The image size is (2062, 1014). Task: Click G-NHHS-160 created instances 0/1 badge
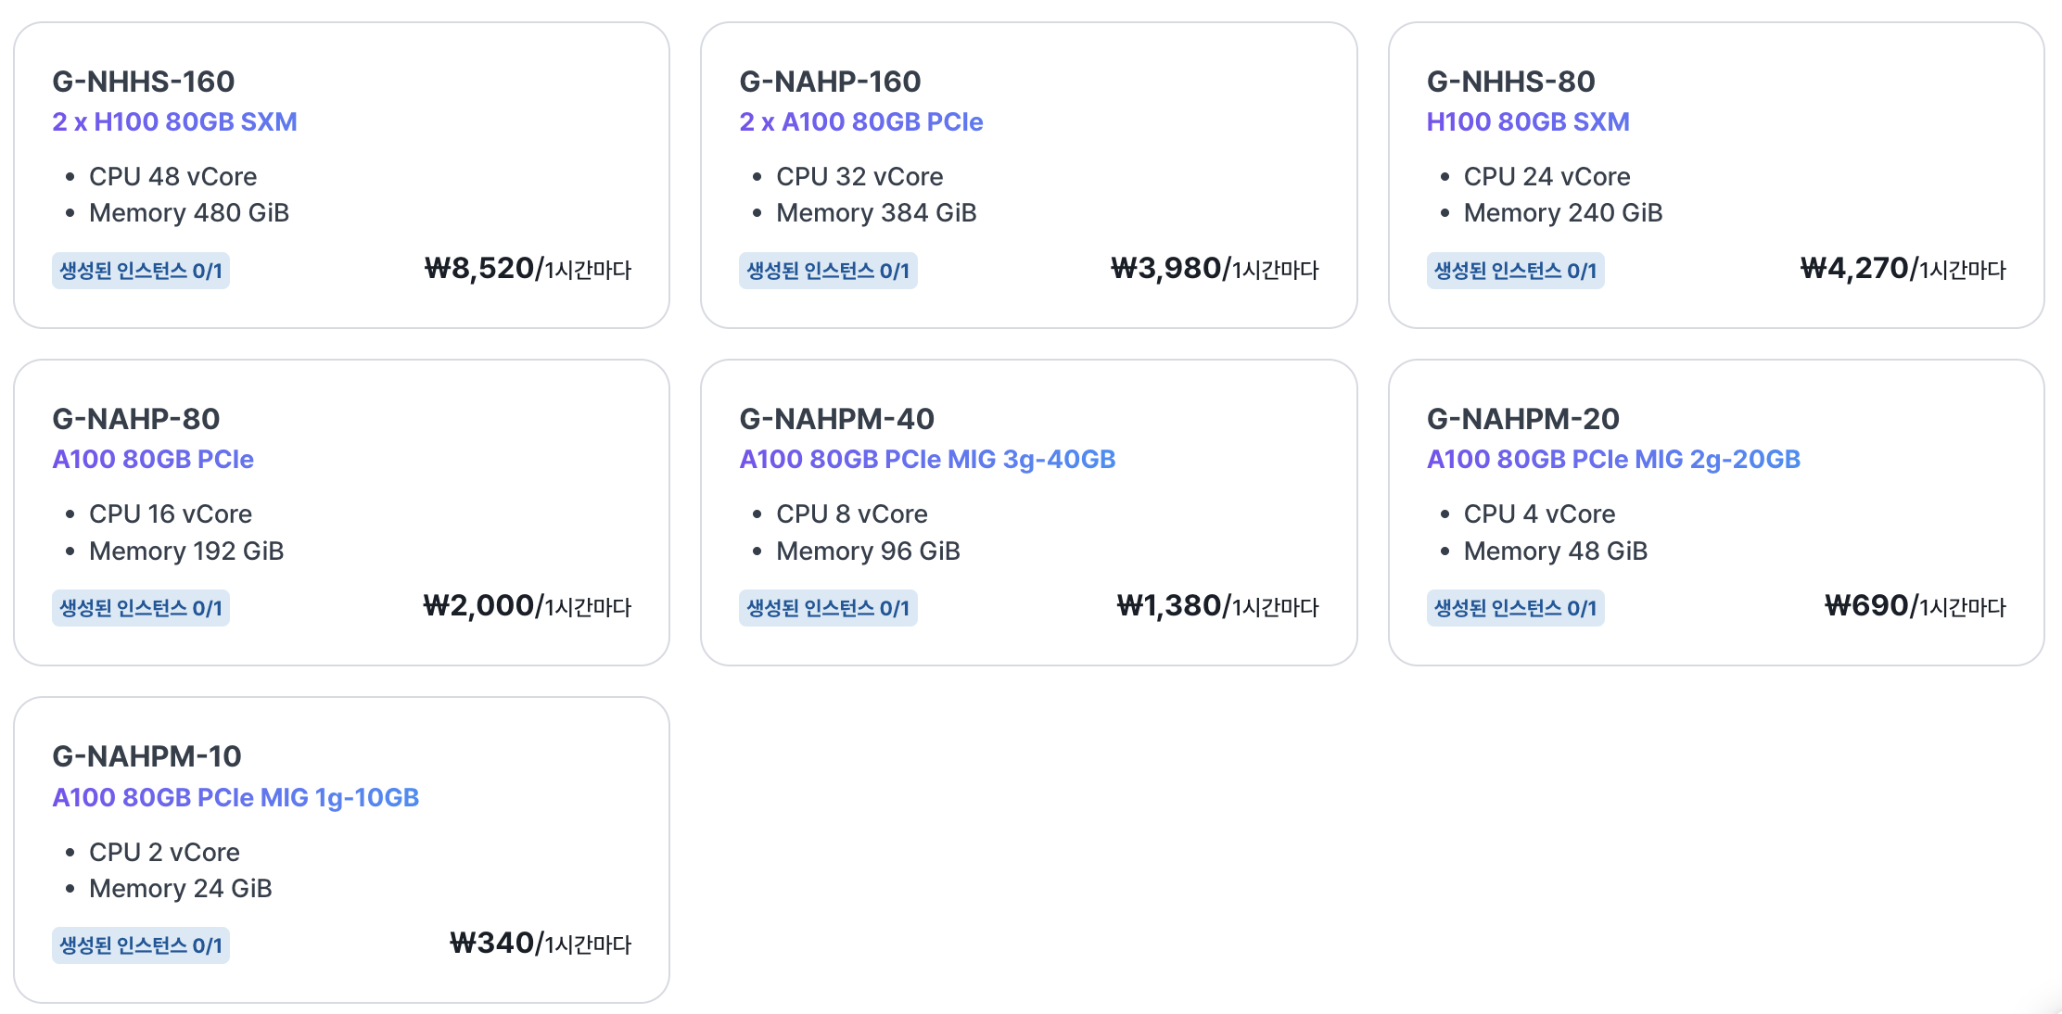141,271
